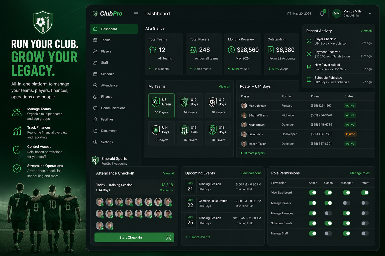Click the Emerald Sports academy crest icon
Screen dimensions: 385x256
coord(95,160)
